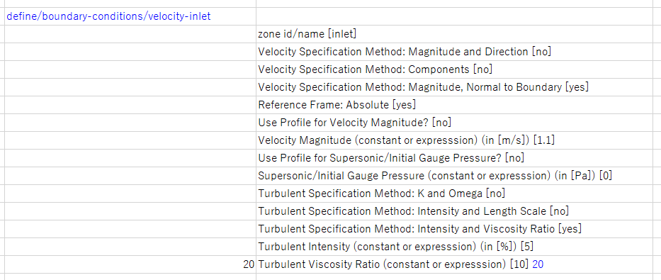This screenshot has width=661, height=280.
Task: Select the empty left cell beside Turbulent Intensity row
Action: [x=130, y=247]
